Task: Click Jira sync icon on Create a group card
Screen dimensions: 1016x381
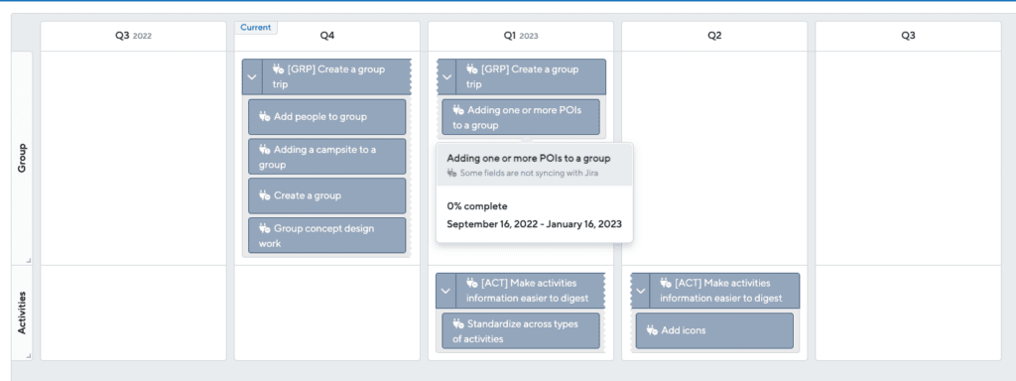Action: click(264, 195)
